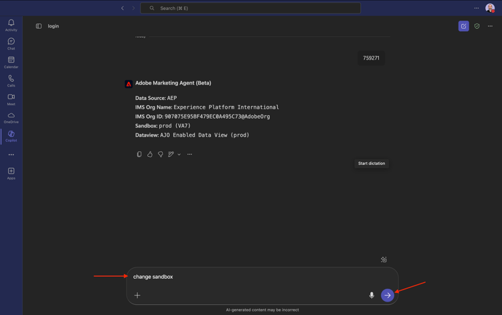Click the IMS Org ID value

[x=217, y=117]
